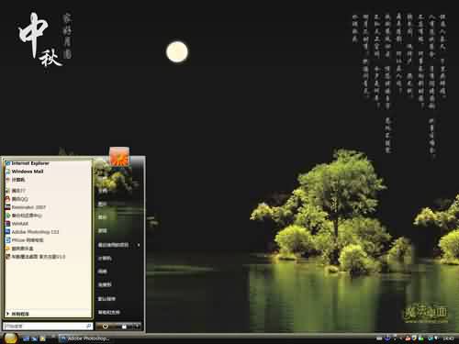Open Documents (文档) in the Start menu's right column
Viewport: 459px width, 344px height.
click(x=103, y=191)
